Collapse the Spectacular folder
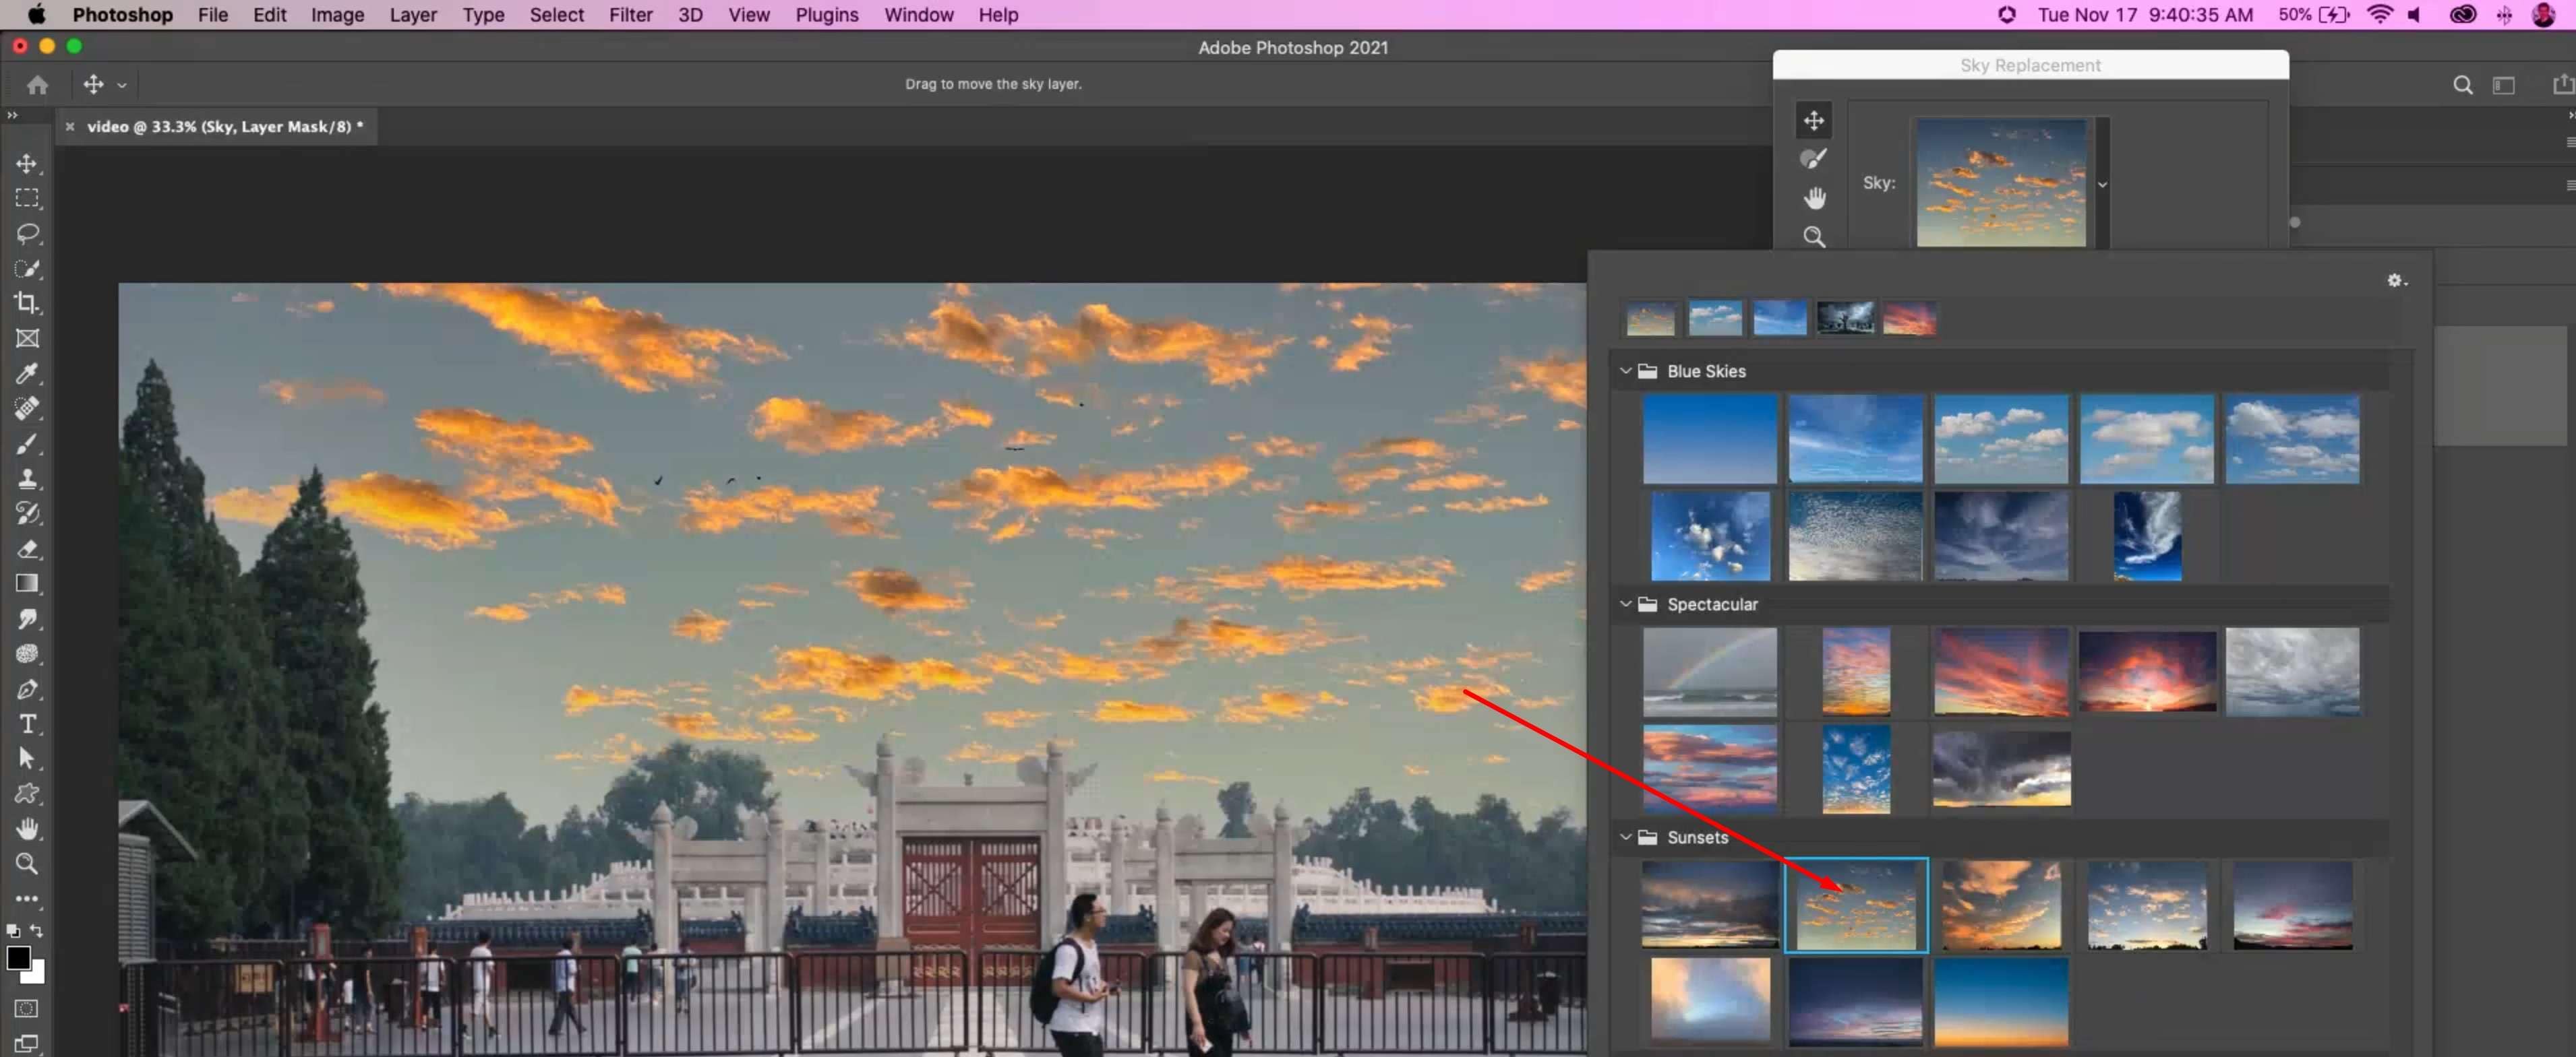2576x1057 pixels. pyautogui.click(x=1625, y=604)
